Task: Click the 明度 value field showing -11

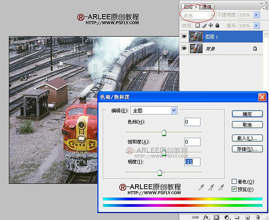Action: click(x=192, y=162)
